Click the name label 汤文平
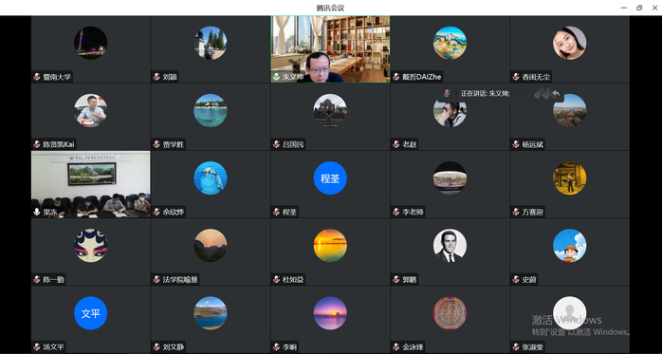 pos(54,347)
